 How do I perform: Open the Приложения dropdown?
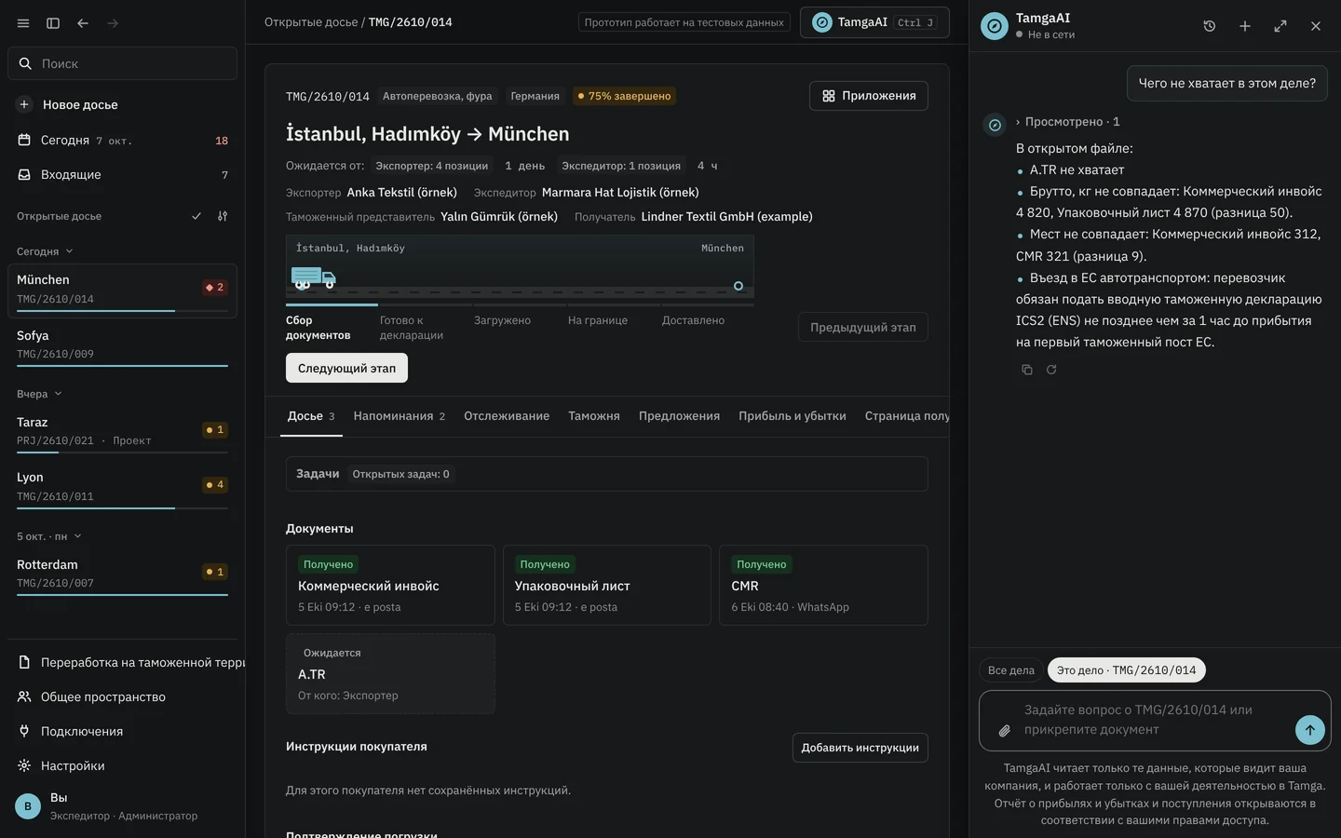868,96
